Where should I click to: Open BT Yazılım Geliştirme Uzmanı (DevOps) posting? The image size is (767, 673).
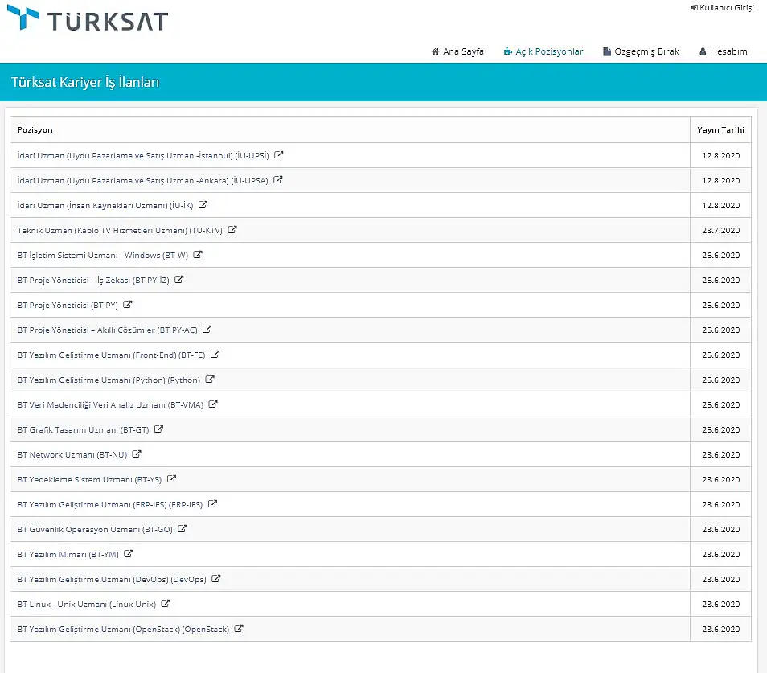click(112, 580)
